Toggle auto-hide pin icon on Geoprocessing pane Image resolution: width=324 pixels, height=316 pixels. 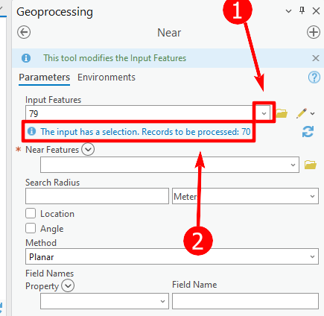pos(302,10)
